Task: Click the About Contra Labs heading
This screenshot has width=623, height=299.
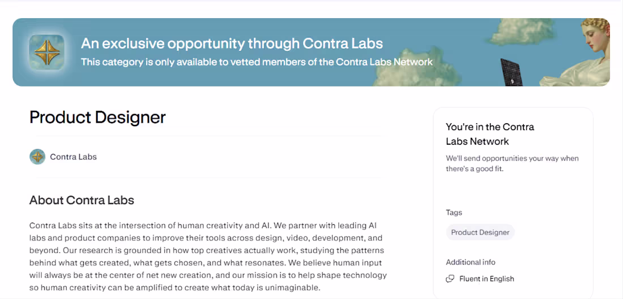Action: tap(82, 200)
